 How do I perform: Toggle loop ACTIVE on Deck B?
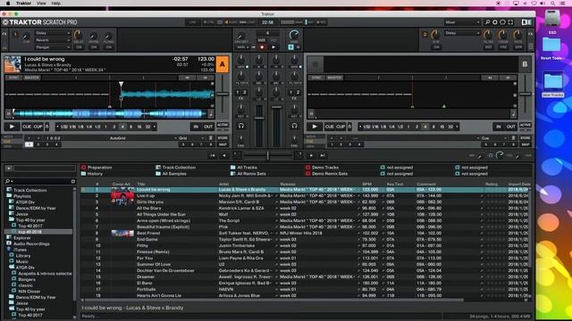pyautogui.click(x=526, y=125)
